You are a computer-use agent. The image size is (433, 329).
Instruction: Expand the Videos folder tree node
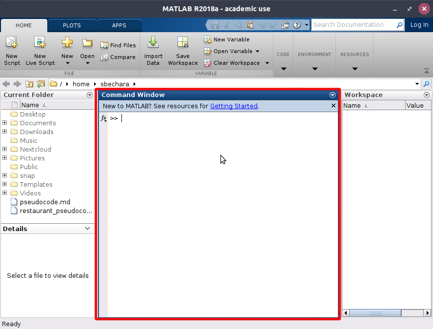tap(5, 193)
